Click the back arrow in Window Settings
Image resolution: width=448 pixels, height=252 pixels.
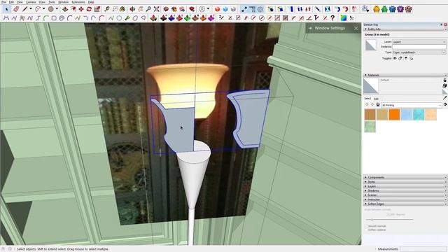[x=310, y=28]
